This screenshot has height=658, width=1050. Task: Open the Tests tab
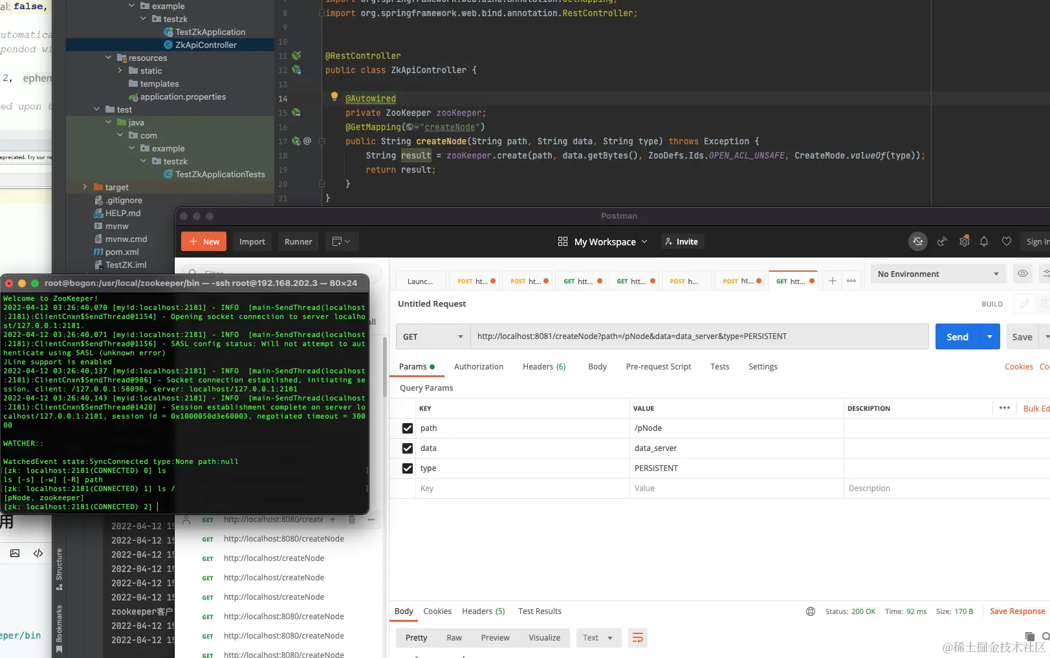coord(719,367)
